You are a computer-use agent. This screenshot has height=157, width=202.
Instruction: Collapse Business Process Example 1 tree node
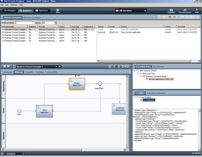(x=141, y=76)
